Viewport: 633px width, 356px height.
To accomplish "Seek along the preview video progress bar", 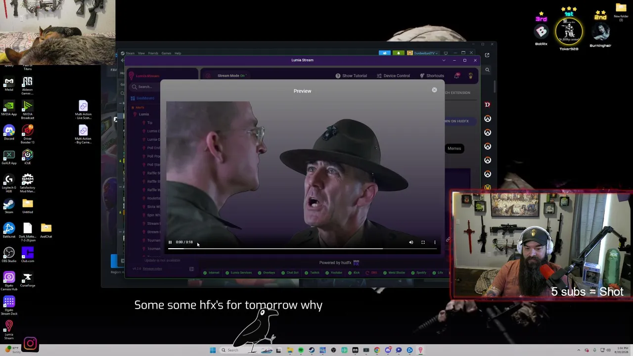I will tap(302, 249).
